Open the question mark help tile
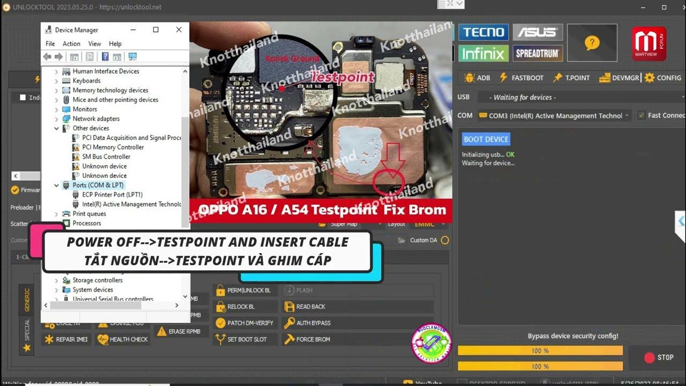 pos(592,42)
